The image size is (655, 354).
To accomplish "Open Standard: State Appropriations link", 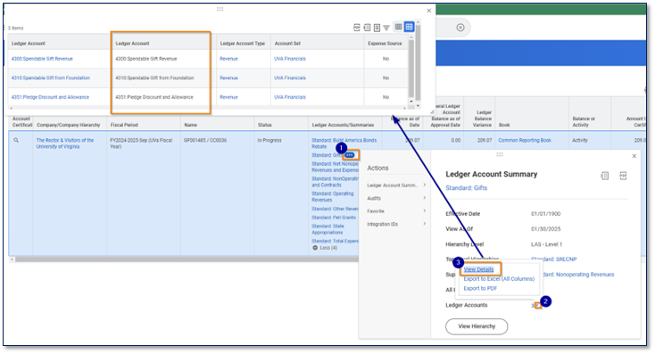I will pyautogui.click(x=327, y=229).
